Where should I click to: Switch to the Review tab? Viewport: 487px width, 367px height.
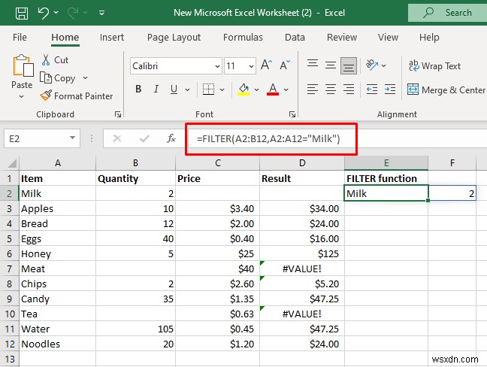point(342,38)
